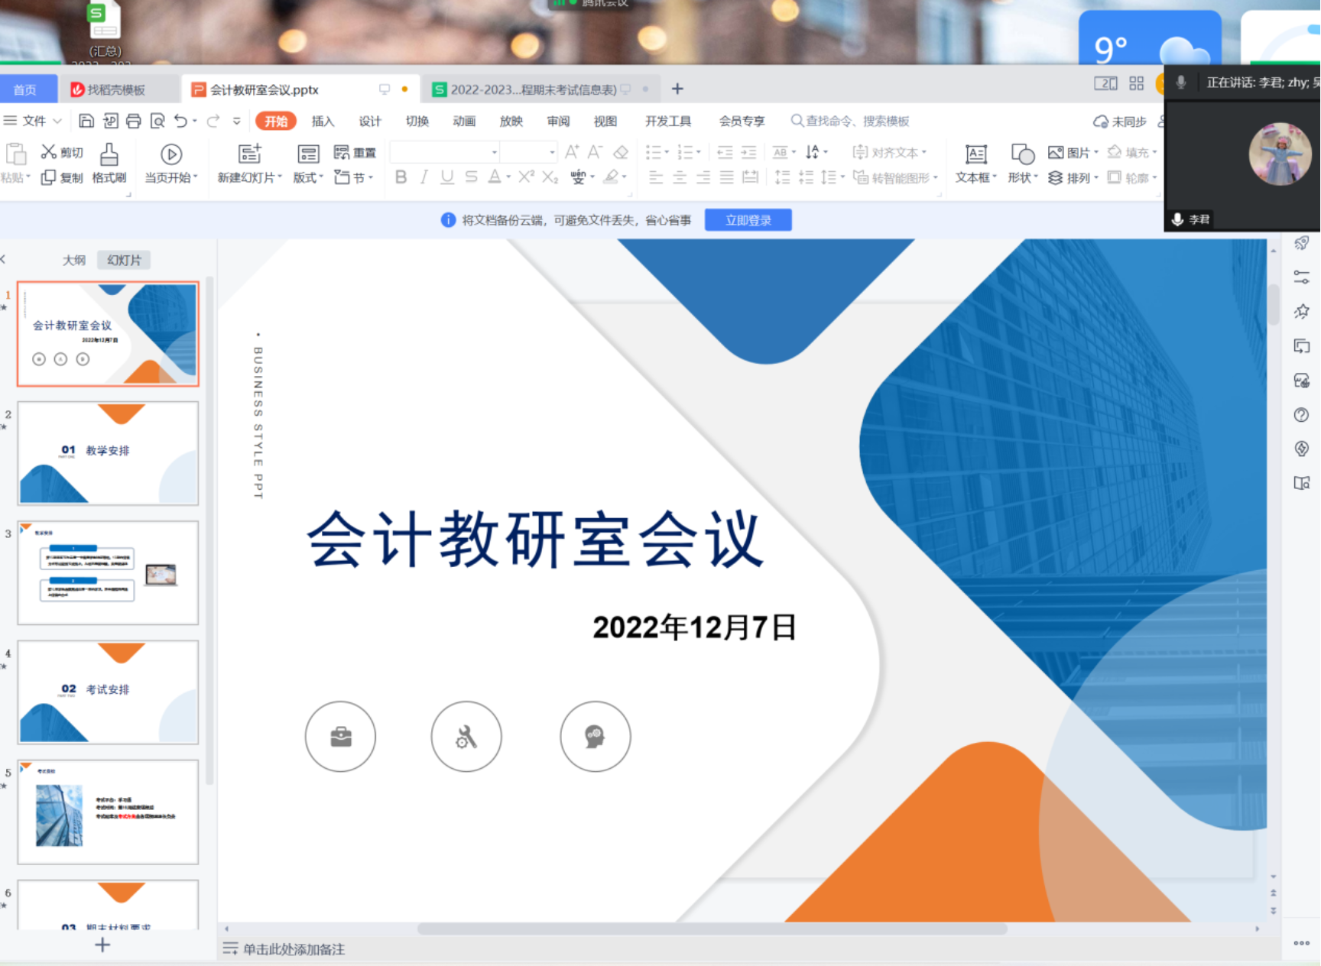Click the font color button
The width and height of the screenshot is (1321, 966).
(x=495, y=177)
